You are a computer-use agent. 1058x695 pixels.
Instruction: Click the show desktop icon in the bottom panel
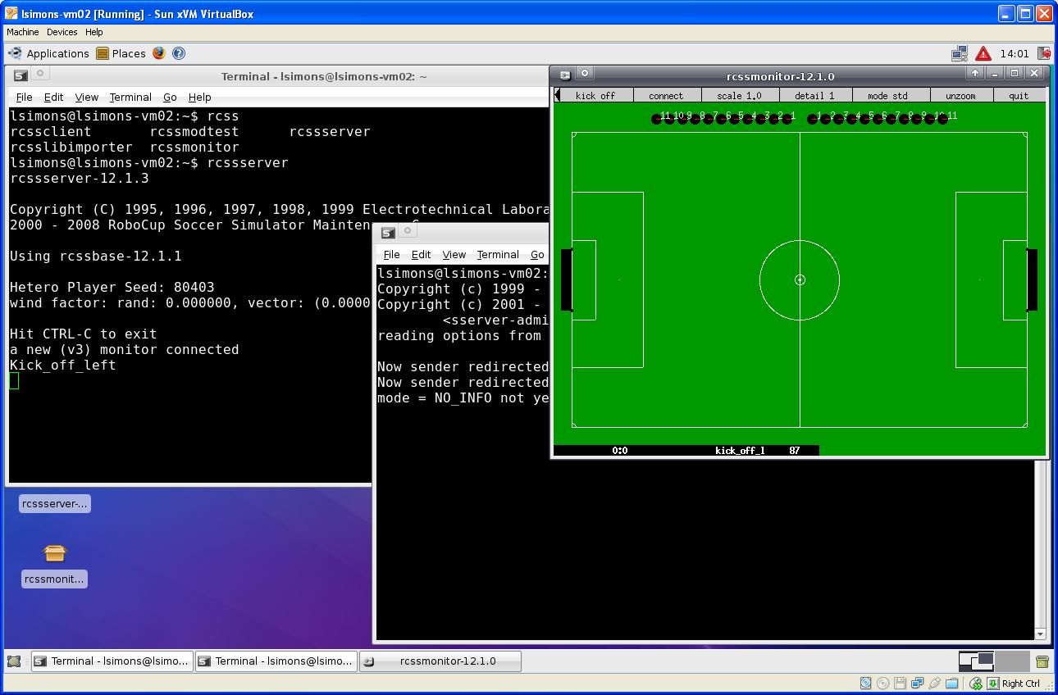coord(14,661)
